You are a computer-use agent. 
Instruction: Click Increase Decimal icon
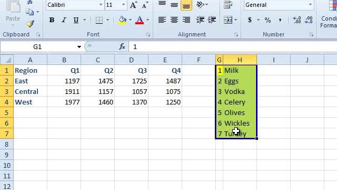[297, 20]
